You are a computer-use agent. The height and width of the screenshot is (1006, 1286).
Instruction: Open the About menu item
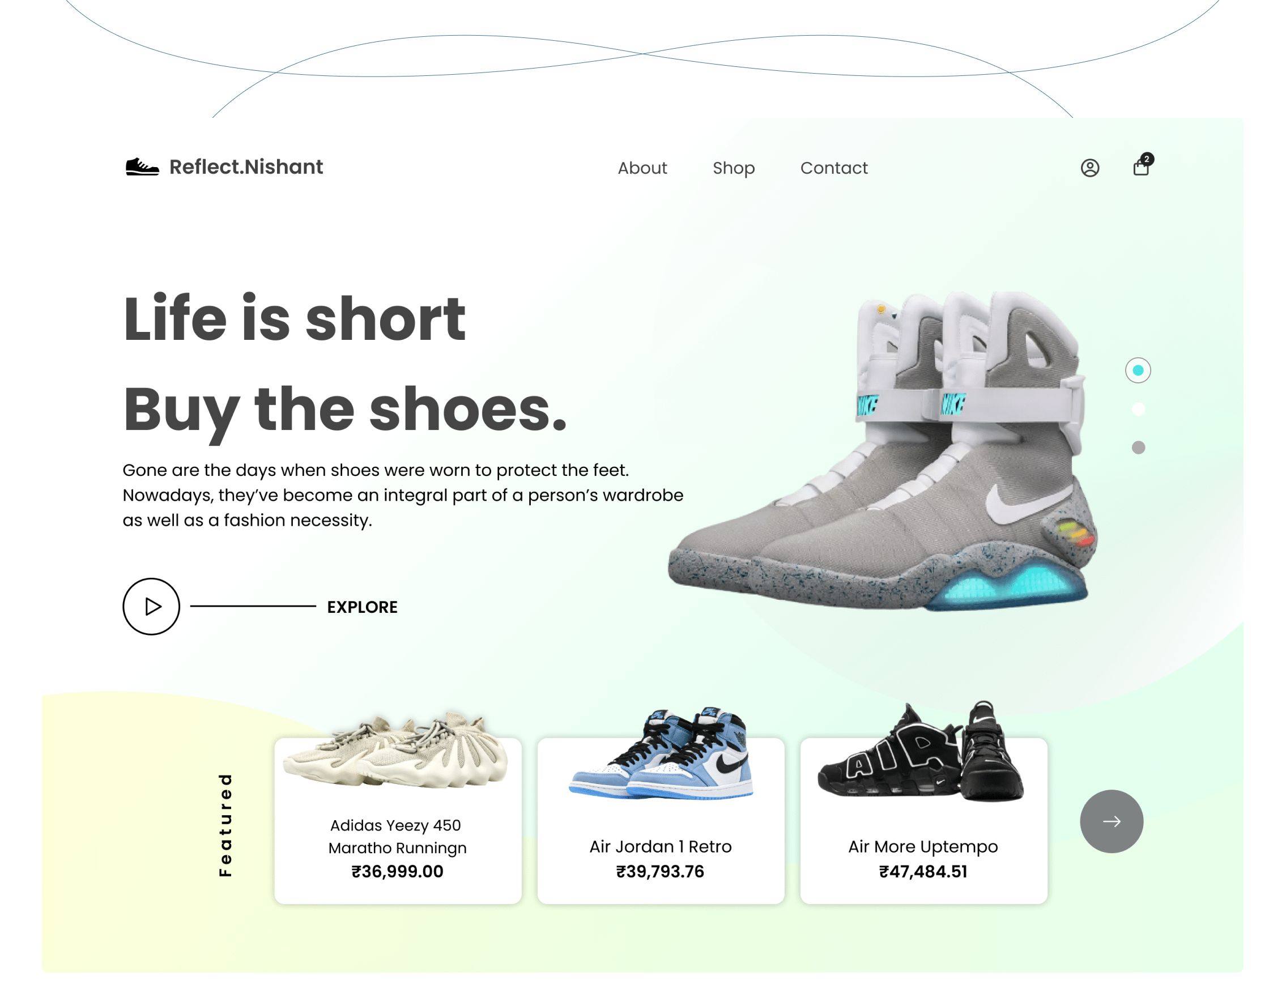[642, 168]
